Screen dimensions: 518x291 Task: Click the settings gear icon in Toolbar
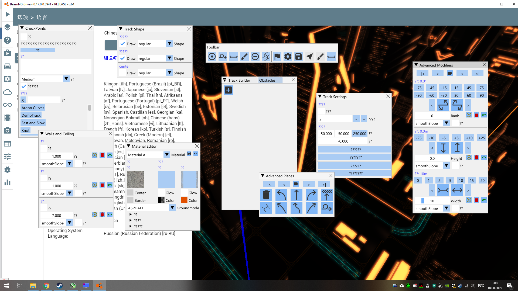point(288,57)
